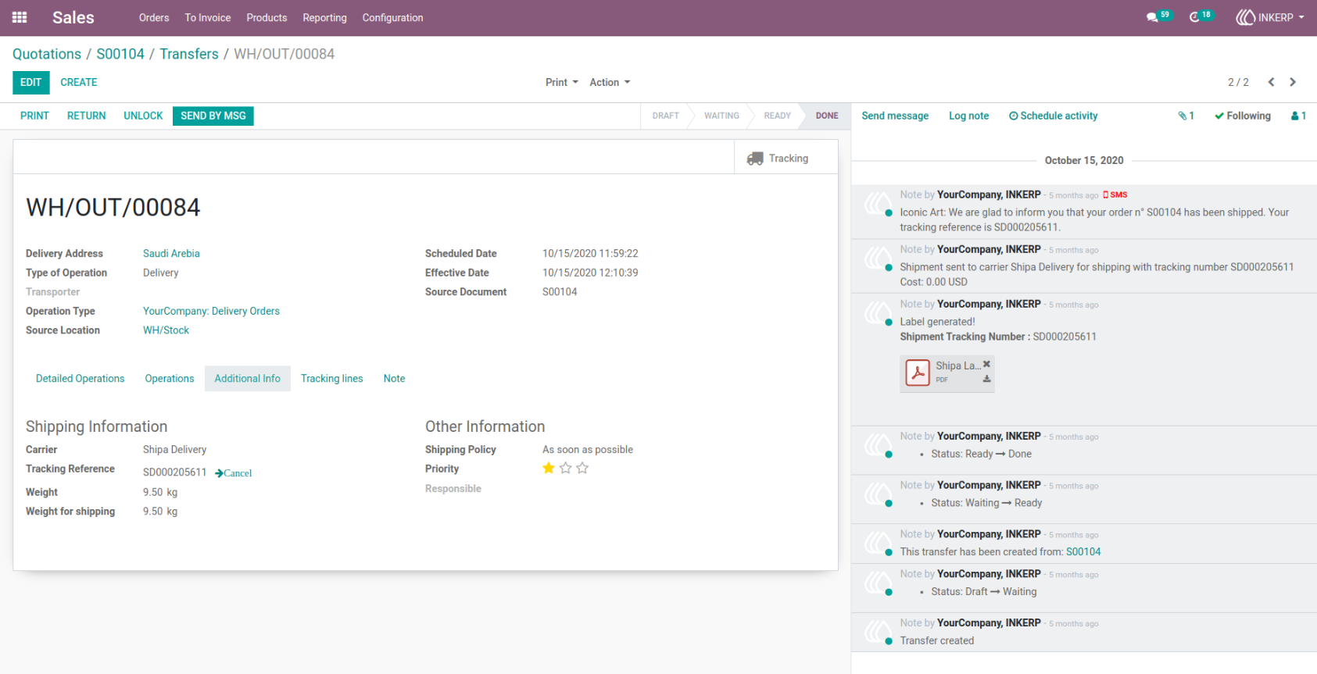The width and height of the screenshot is (1317, 674).
Task: Navigate to Quotations breadcrumb
Action: pyautogui.click(x=47, y=54)
